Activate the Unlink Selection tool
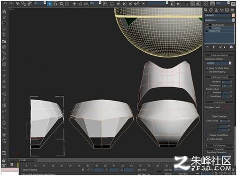 click(24, 3)
